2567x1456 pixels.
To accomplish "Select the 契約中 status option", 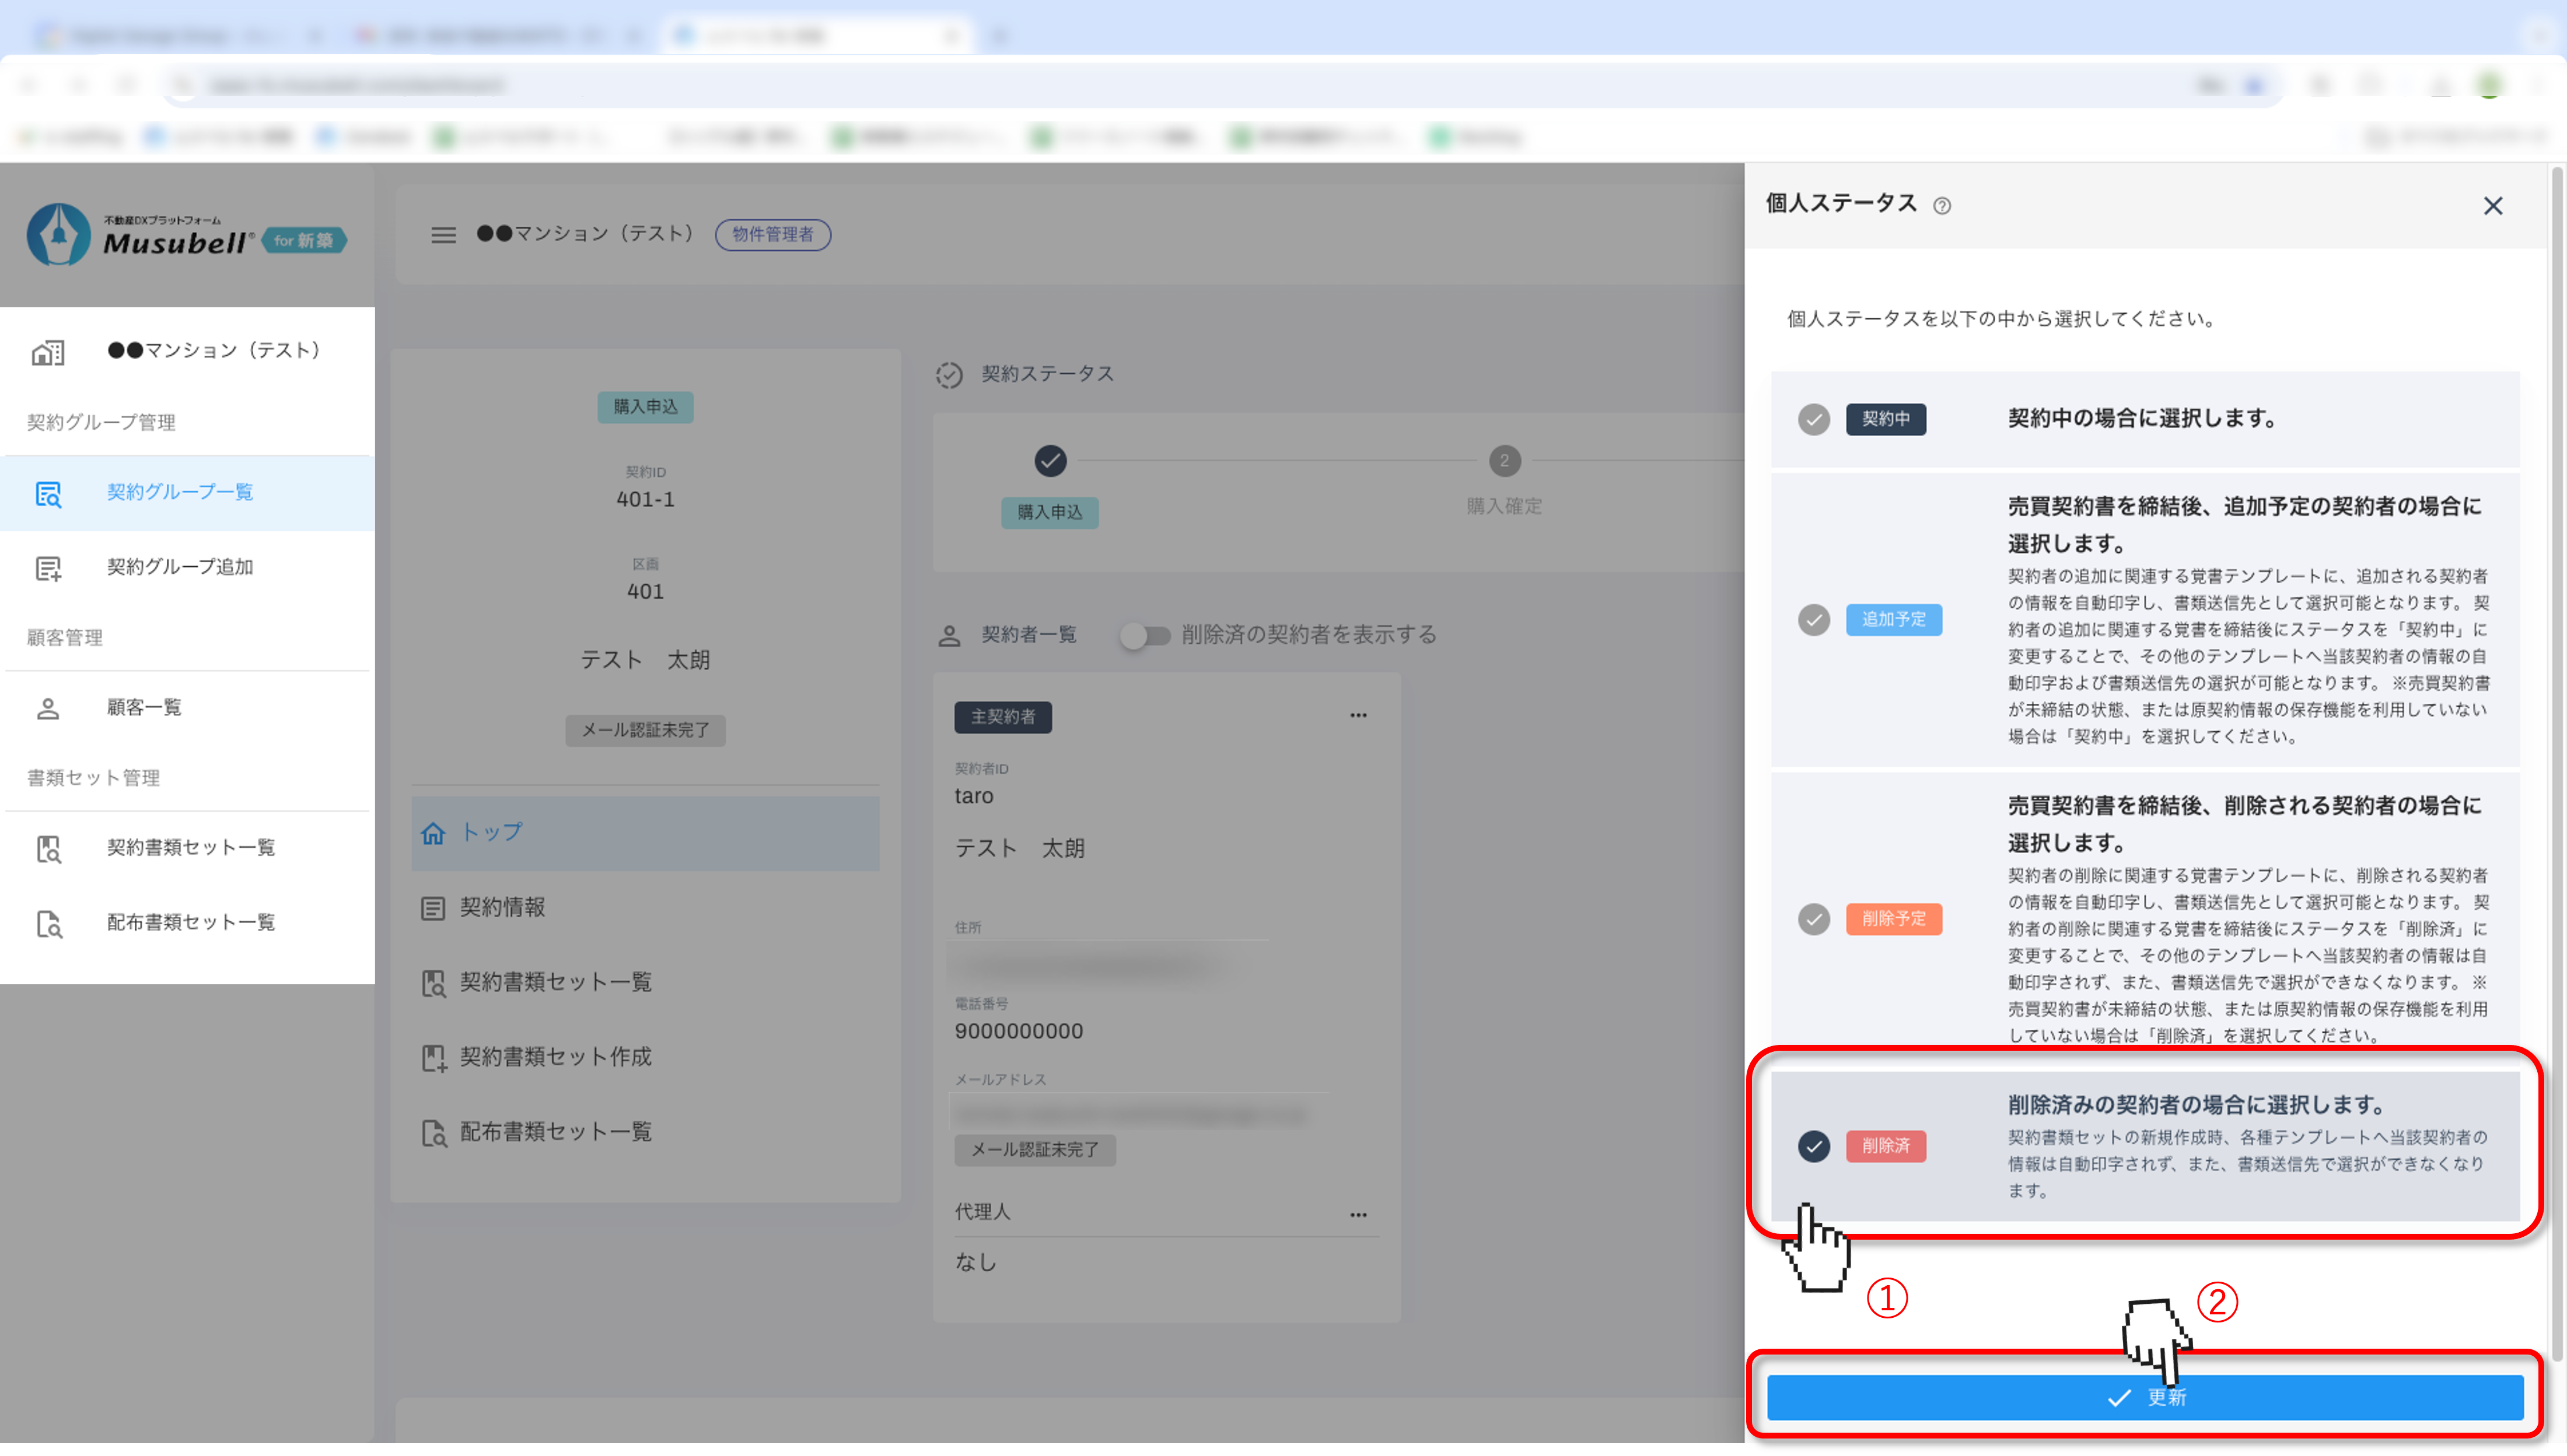I will pyautogui.click(x=1813, y=419).
